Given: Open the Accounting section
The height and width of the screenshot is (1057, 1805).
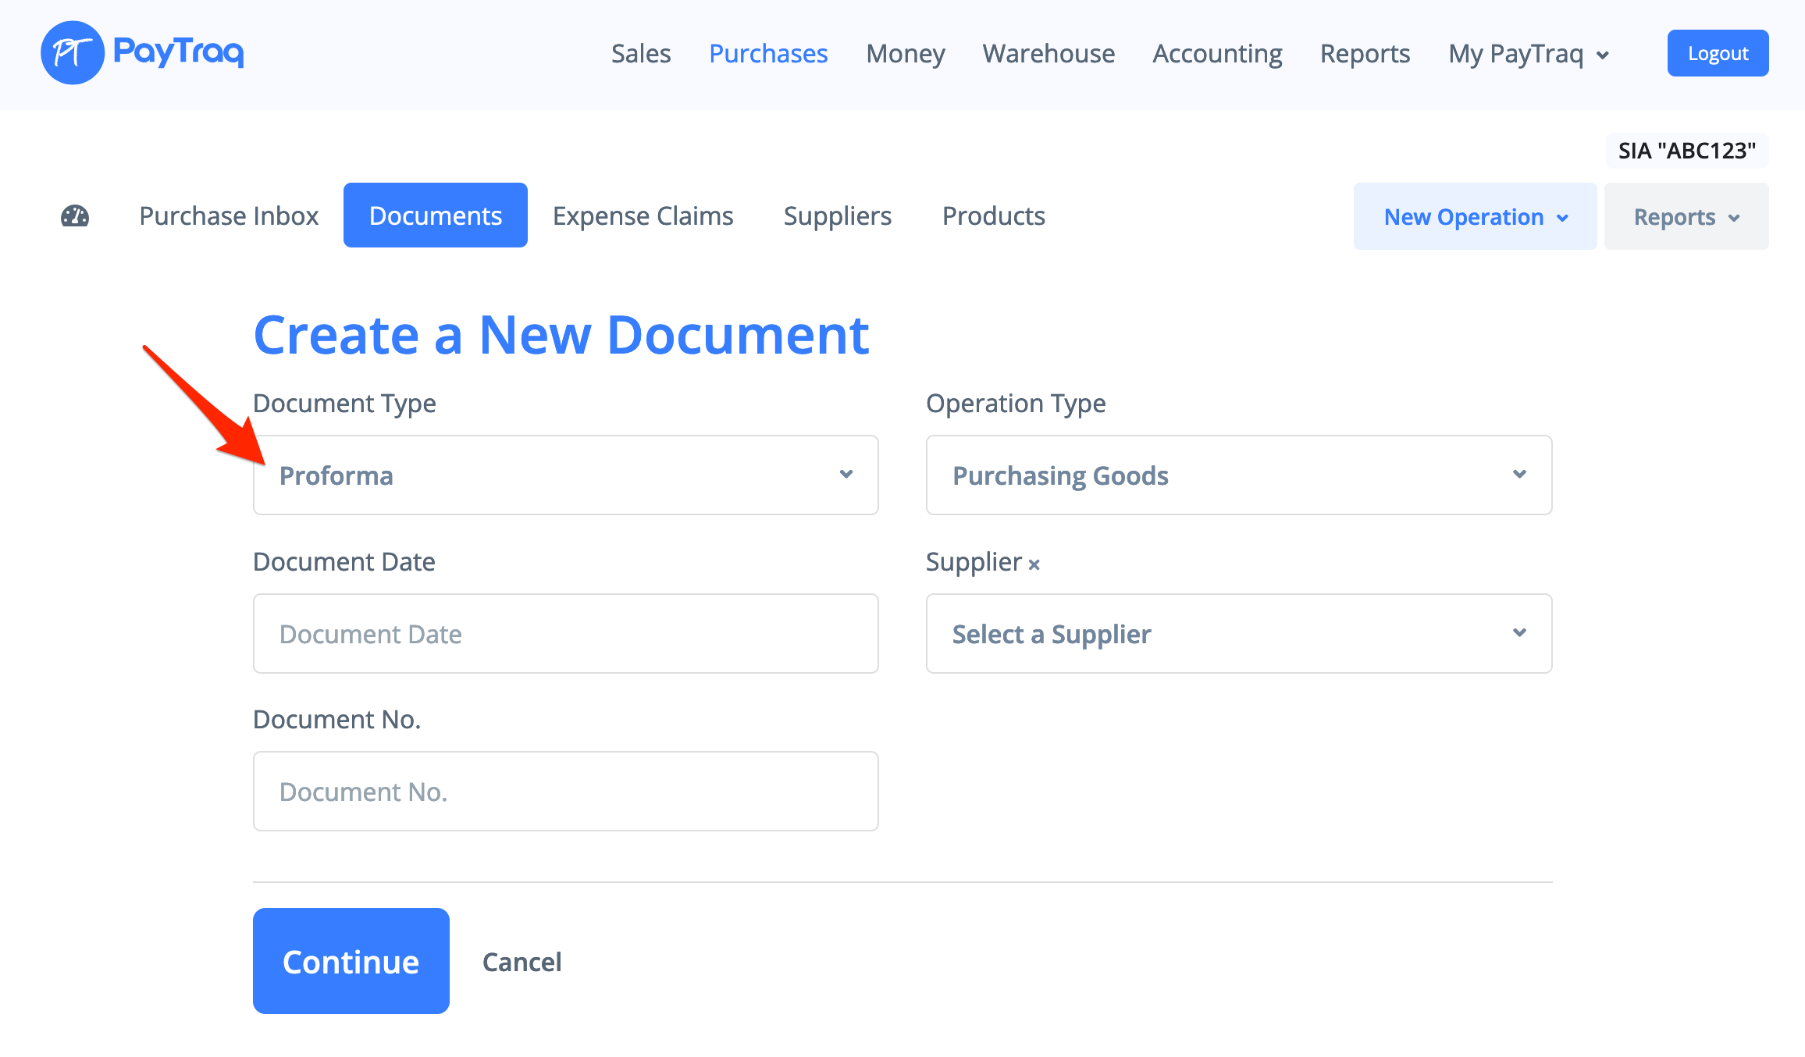Looking at the screenshot, I should [x=1216, y=54].
